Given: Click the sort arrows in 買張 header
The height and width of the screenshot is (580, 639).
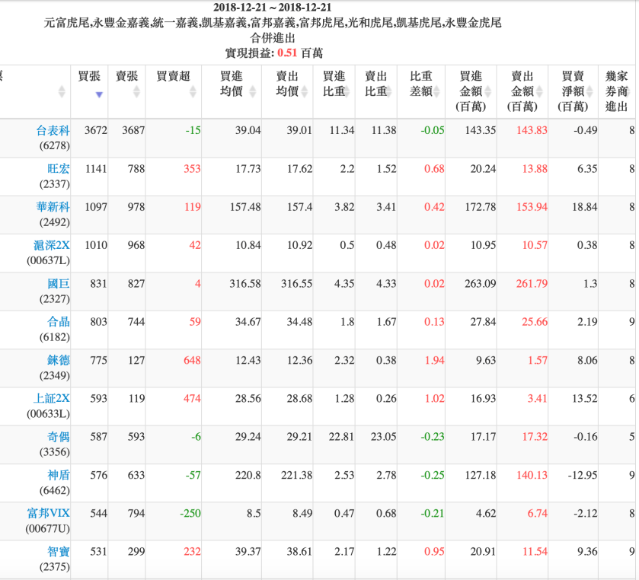Looking at the screenshot, I should click(99, 92).
